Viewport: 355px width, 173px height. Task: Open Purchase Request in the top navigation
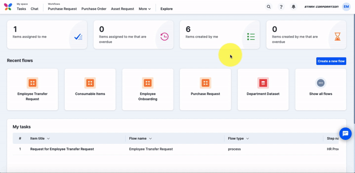pyautogui.click(x=62, y=9)
